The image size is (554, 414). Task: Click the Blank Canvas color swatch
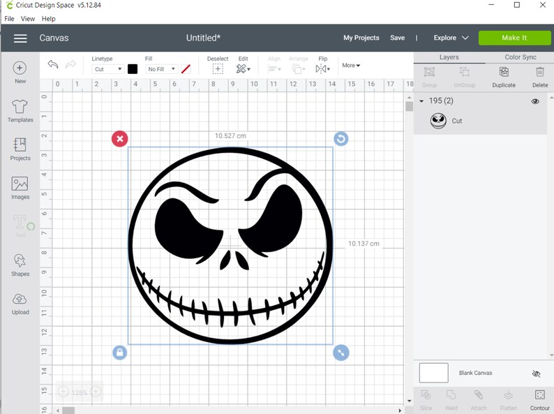click(x=433, y=373)
